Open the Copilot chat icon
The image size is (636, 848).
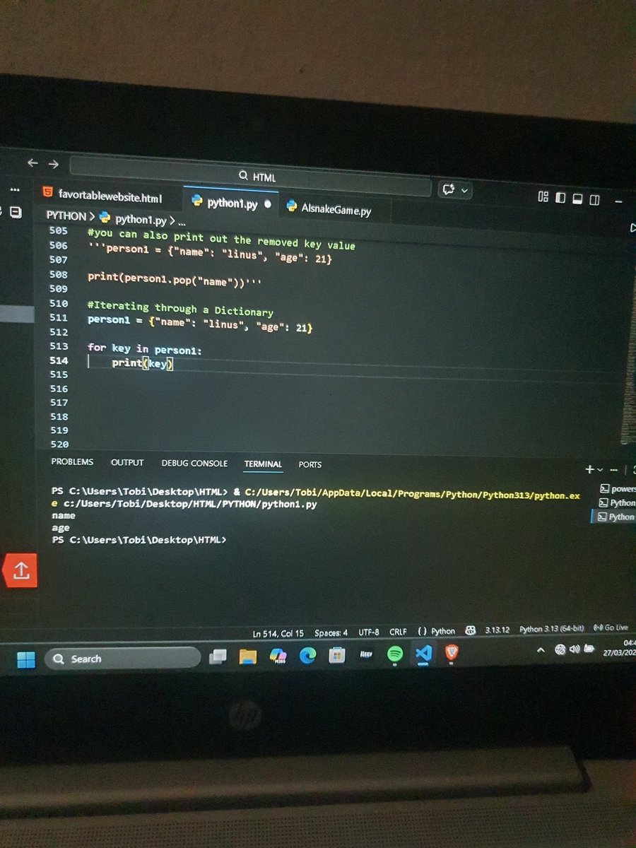[449, 190]
